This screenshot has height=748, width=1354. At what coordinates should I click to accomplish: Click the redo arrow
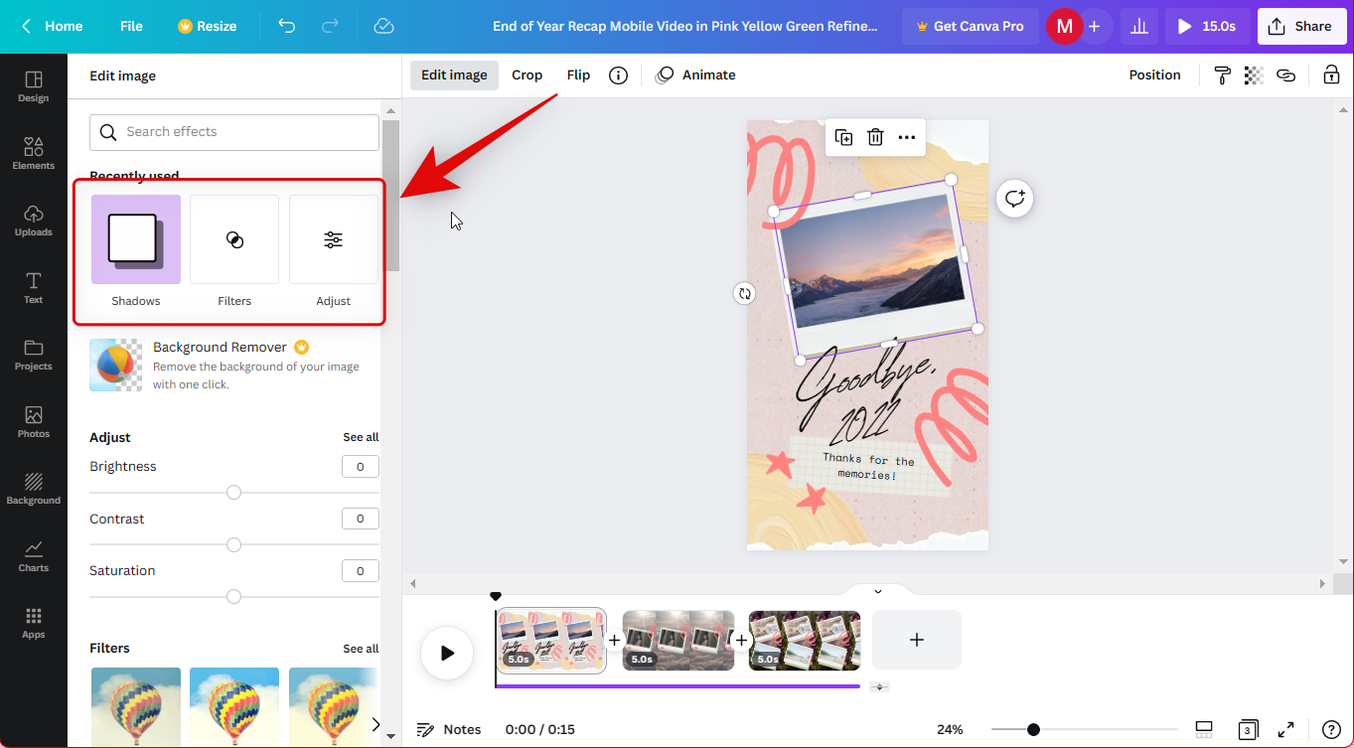[x=331, y=26]
